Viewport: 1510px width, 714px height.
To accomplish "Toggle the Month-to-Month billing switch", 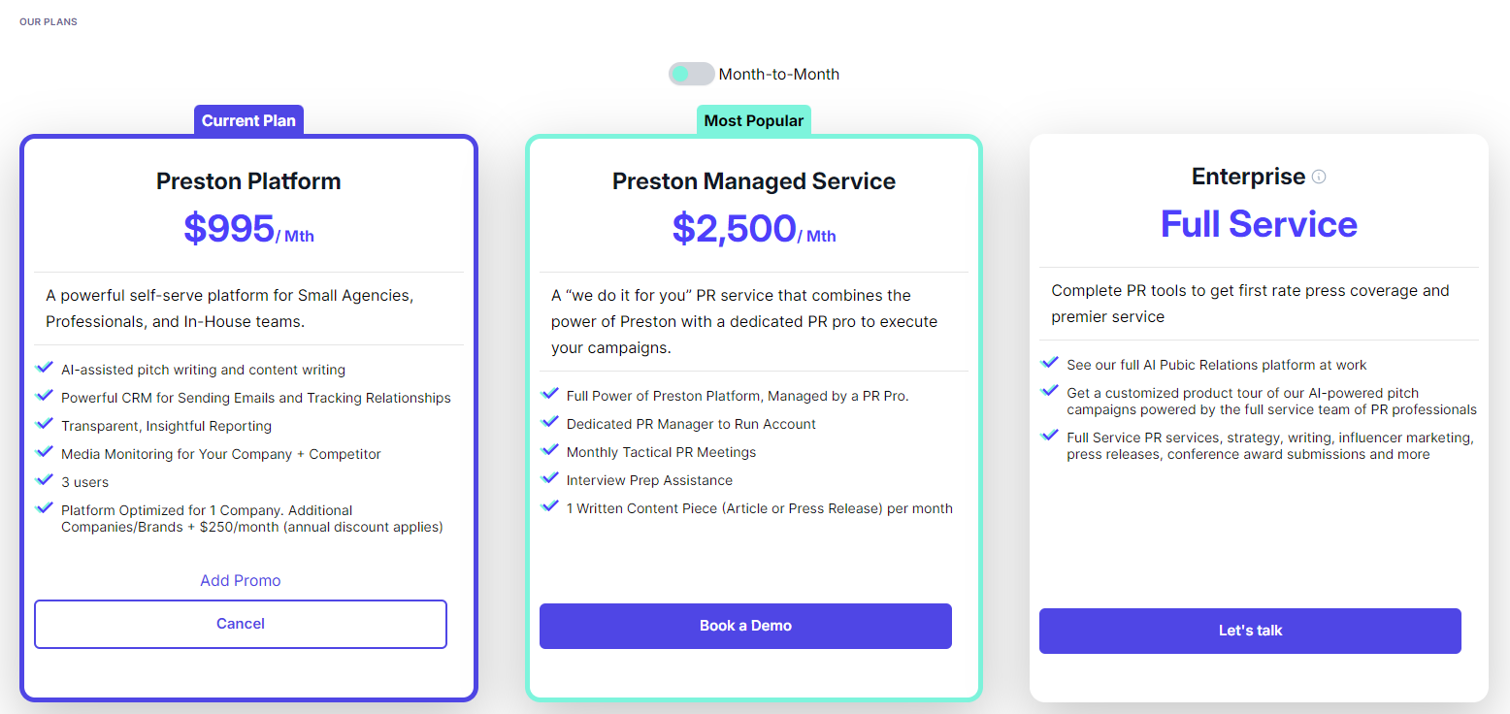I will coord(691,74).
